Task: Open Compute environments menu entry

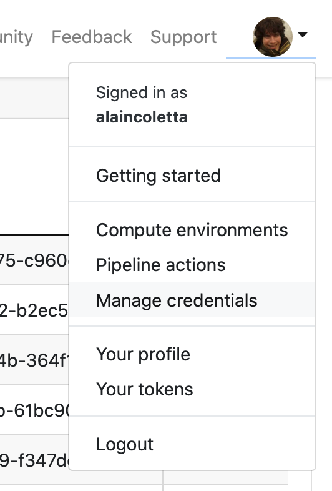Action: point(192,230)
